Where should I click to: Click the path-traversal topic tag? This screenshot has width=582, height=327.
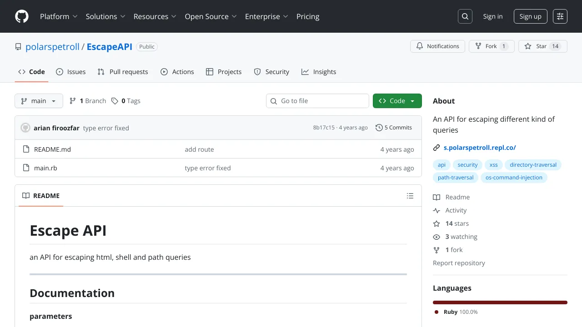point(456,178)
